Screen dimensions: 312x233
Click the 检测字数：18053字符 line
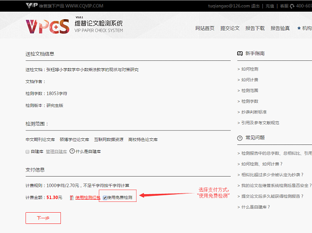click(46, 94)
